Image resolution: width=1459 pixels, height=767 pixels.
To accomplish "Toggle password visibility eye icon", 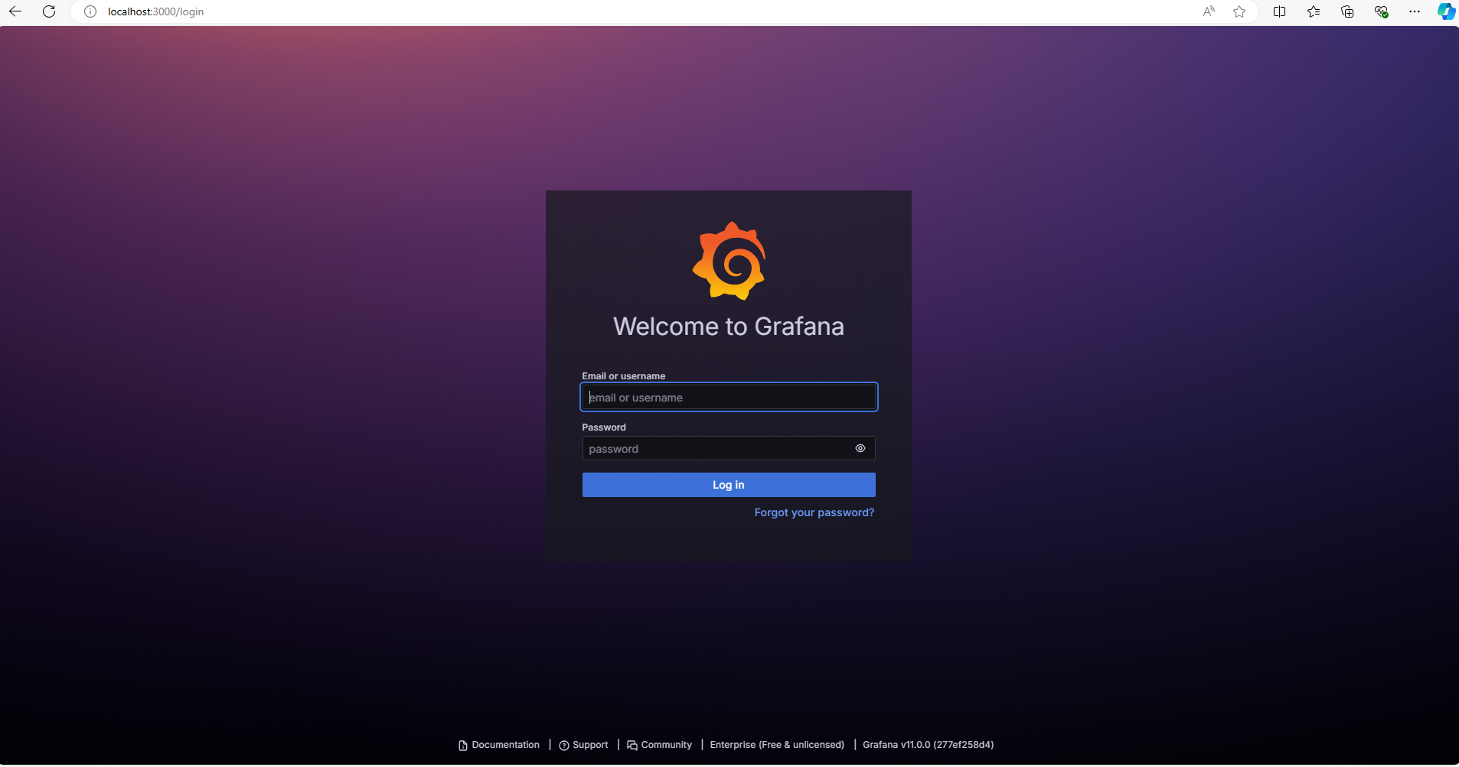I will point(860,448).
